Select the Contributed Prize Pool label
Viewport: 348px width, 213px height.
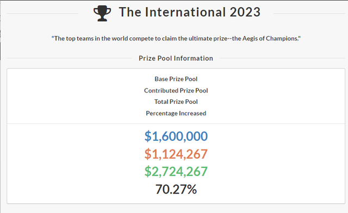[x=176, y=91]
